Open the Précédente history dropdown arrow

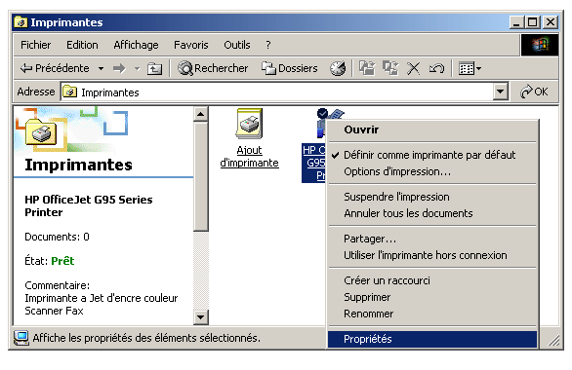click(102, 68)
